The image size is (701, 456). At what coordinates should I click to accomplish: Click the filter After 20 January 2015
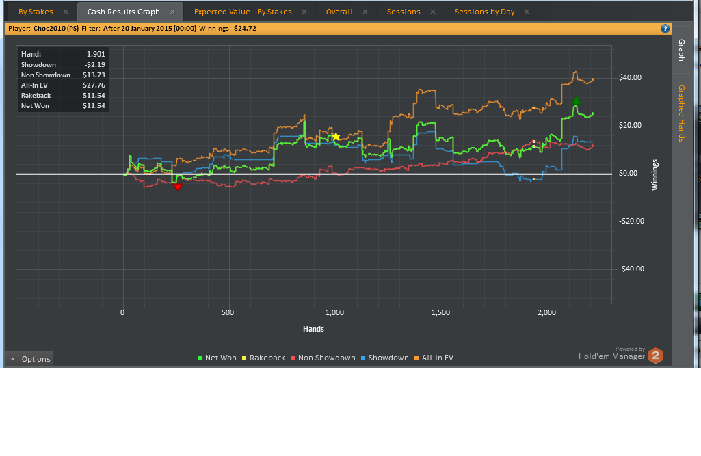click(150, 29)
